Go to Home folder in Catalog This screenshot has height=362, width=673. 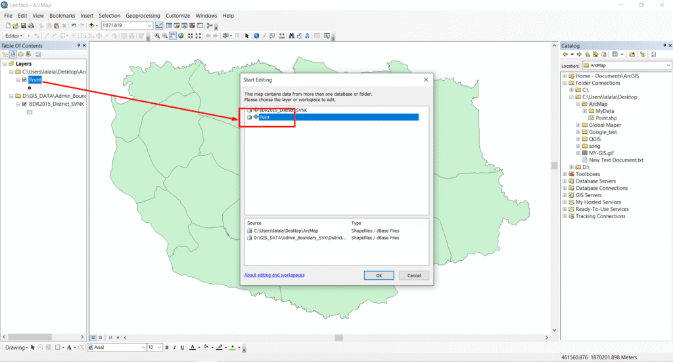(x=595, y=55)
